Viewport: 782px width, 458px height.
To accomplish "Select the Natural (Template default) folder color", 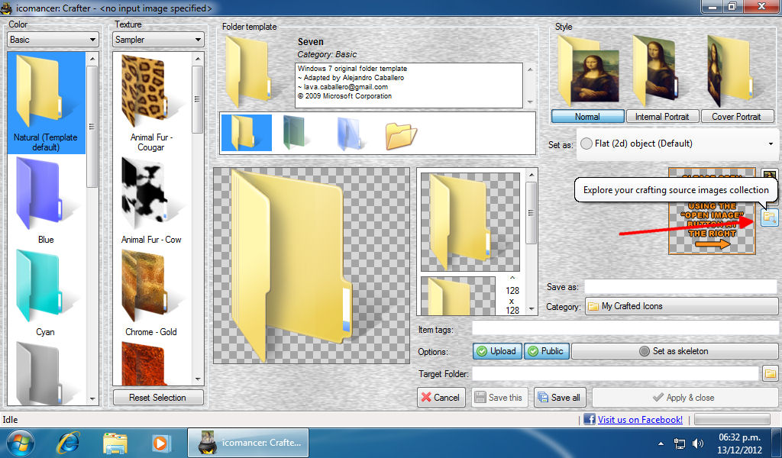I will click(x=47, y=103).
